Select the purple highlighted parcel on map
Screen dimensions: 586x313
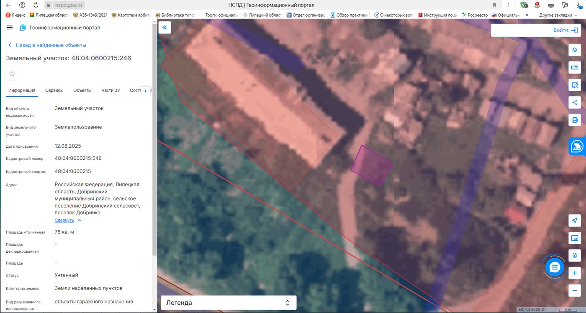(x=371, y=166)
